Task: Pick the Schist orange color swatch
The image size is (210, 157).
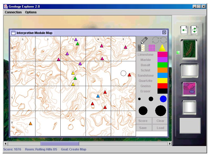Action: [x=162, y=70]
